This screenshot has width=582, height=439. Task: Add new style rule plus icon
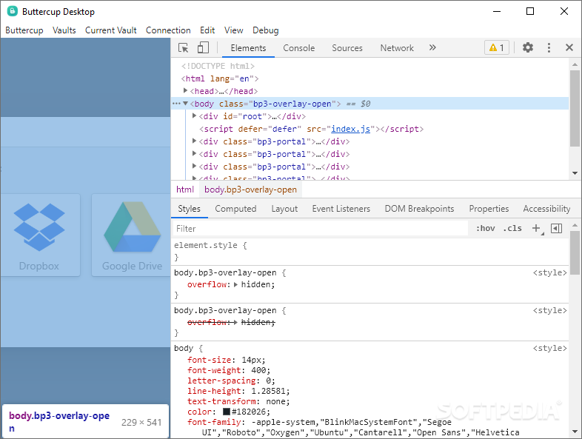537,228
